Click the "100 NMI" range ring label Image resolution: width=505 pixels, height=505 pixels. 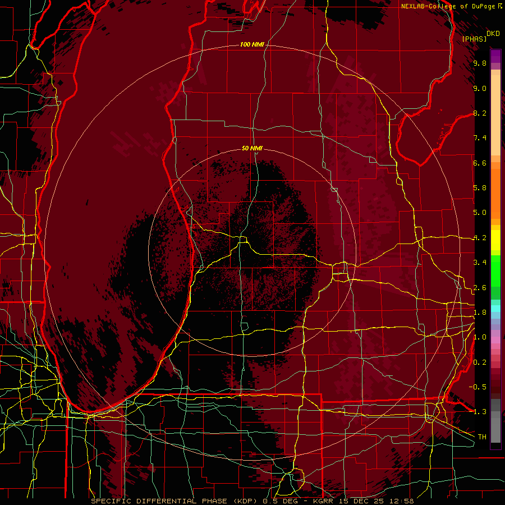pyautogui.click(x=252, y=44)
